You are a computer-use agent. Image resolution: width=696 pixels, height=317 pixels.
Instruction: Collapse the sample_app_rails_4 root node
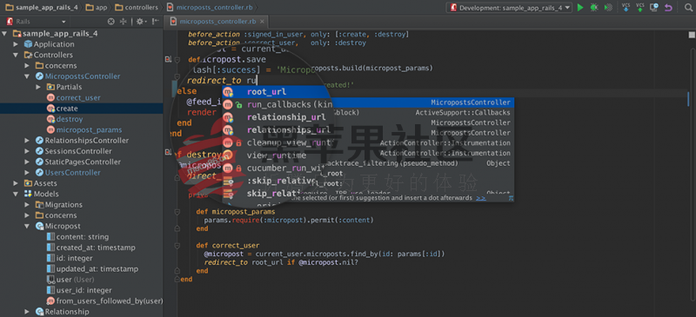[5, 33]
